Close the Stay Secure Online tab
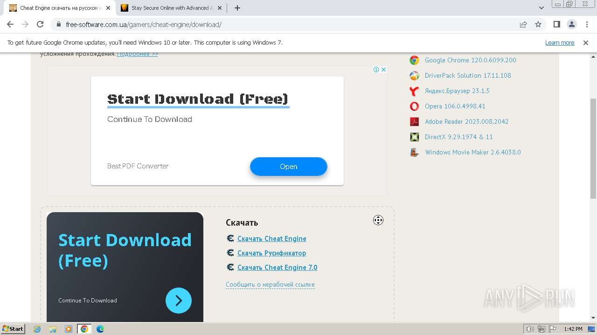This screenshot has height=335, width=597. pyautogui.click(x=221, y=8)
